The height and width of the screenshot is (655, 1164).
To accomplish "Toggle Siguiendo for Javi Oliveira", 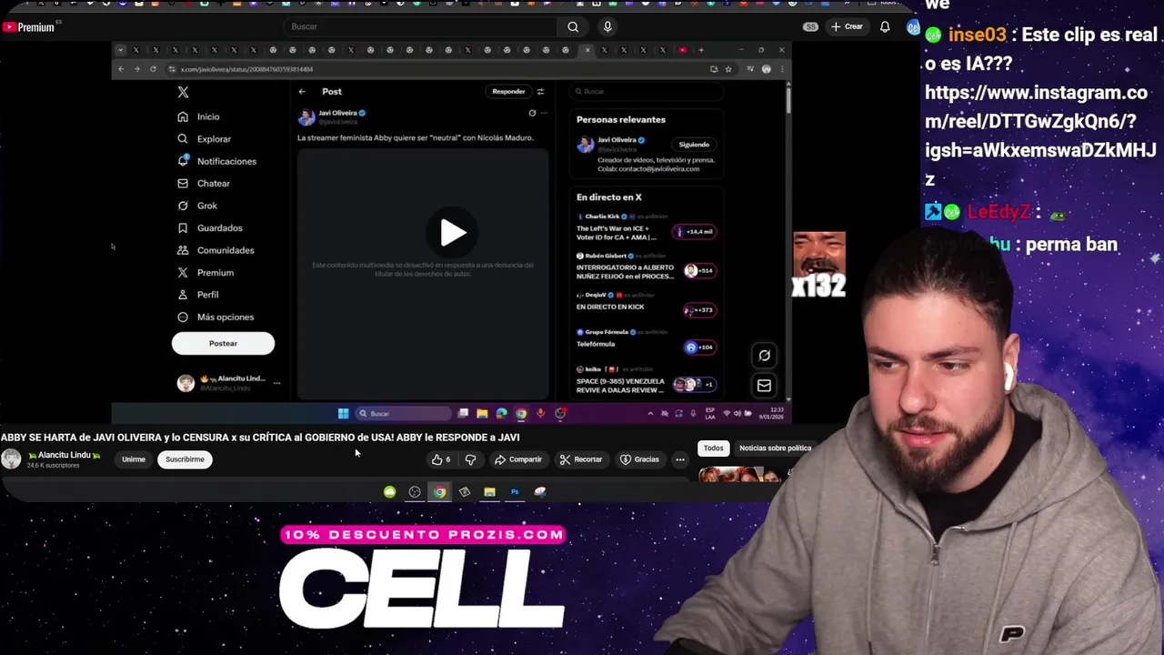I will pos(694,145).
